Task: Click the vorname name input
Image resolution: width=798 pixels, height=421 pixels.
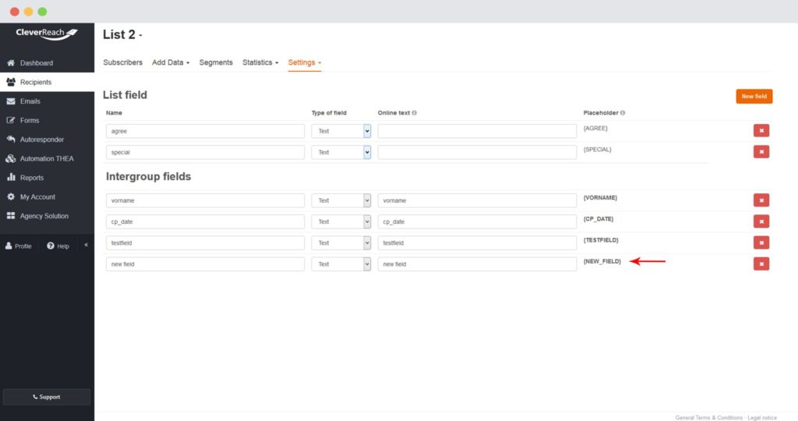Action: (x=205, y=200)
